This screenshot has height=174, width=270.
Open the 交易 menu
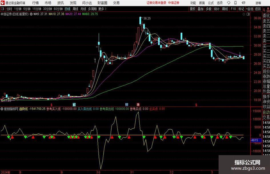pos(116,3)
